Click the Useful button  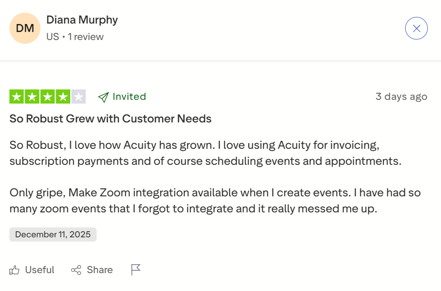pyautogui.click(x=40, y=269)
